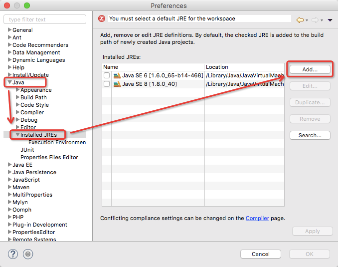
Task: Click the Java SE 8 JRE library icon
Action: (117, 84)
